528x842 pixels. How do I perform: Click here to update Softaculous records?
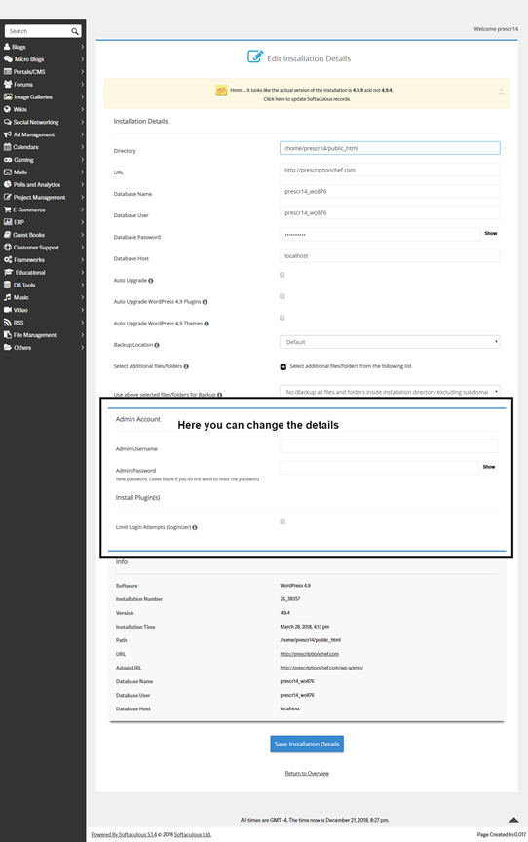click(x=307, y=99)
